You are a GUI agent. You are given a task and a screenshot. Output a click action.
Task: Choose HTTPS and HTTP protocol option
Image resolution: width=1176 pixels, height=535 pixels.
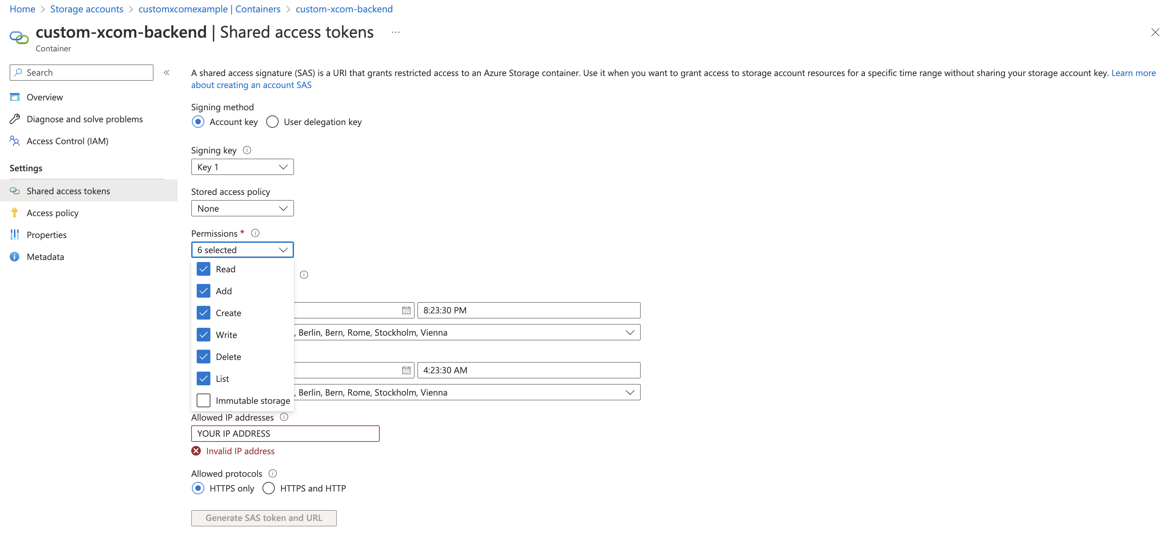click(x=269, y=488)
